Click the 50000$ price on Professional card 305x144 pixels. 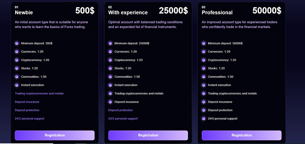click(x=267, y=11)
